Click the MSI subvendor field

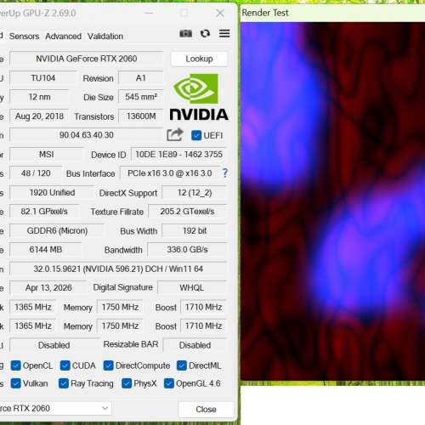[47, 155]
